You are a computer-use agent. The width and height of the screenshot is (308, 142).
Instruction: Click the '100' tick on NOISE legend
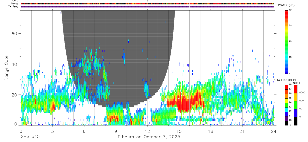[300, 108]
